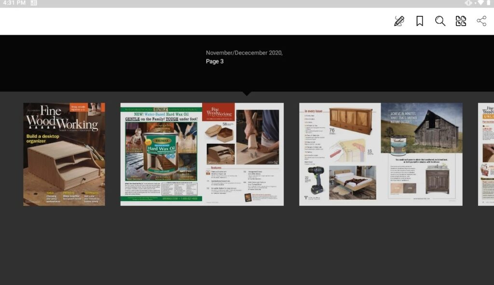The image size is (494, 285).
Task: Open the annotation pencil tool
Action: pos(398,21)
